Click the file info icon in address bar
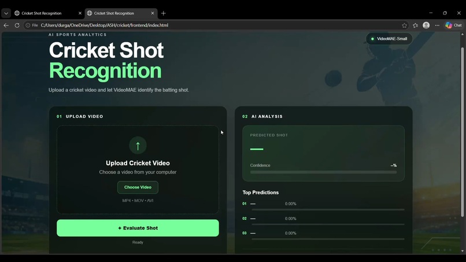 (28, 25)
